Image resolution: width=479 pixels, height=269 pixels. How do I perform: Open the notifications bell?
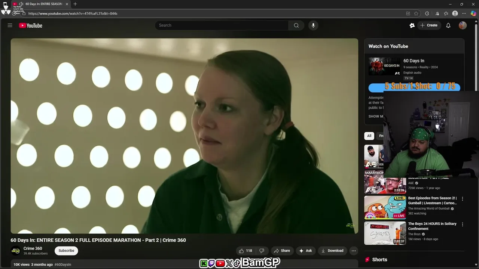pyautogui.click(x=448, y=25)
